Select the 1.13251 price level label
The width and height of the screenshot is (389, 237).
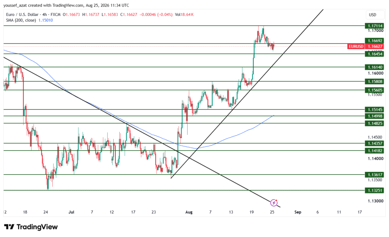coord(374,190)
